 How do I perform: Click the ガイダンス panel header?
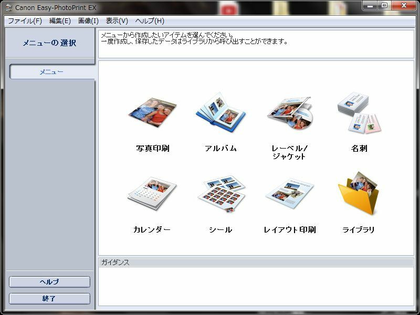[x=256, y=262]
